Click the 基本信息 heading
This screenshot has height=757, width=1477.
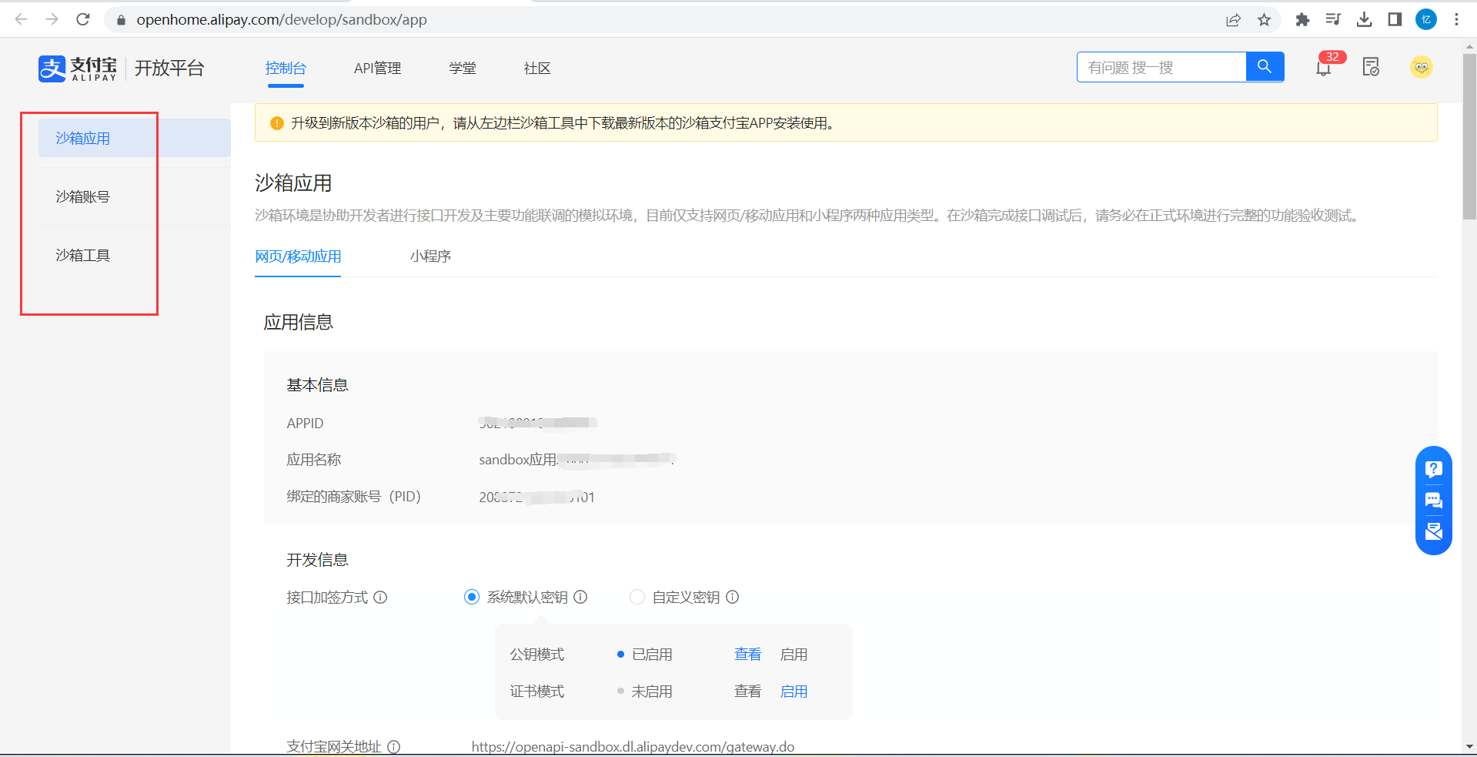point(317,385)
